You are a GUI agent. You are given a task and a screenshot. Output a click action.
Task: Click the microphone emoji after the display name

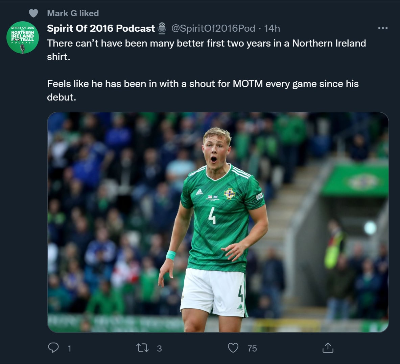point(162,28)
